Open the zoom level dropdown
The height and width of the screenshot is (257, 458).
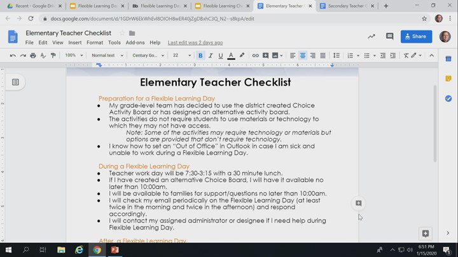74,55
